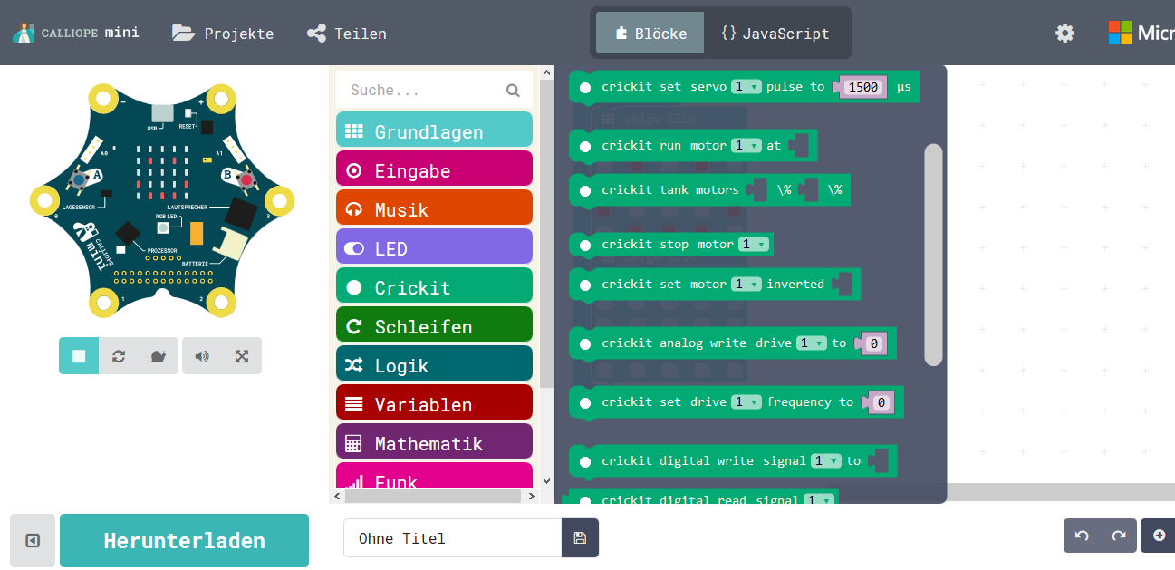Edit the 1500 pulse value

point(863,87)
